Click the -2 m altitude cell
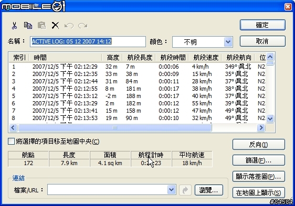295x206 pixels. click(x=111, y=96)
